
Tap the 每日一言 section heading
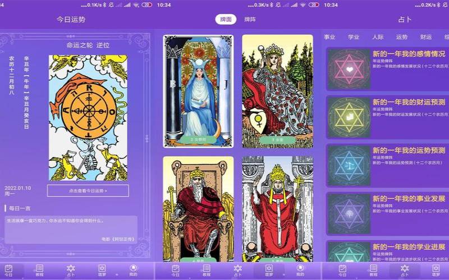tap(20, 208)
